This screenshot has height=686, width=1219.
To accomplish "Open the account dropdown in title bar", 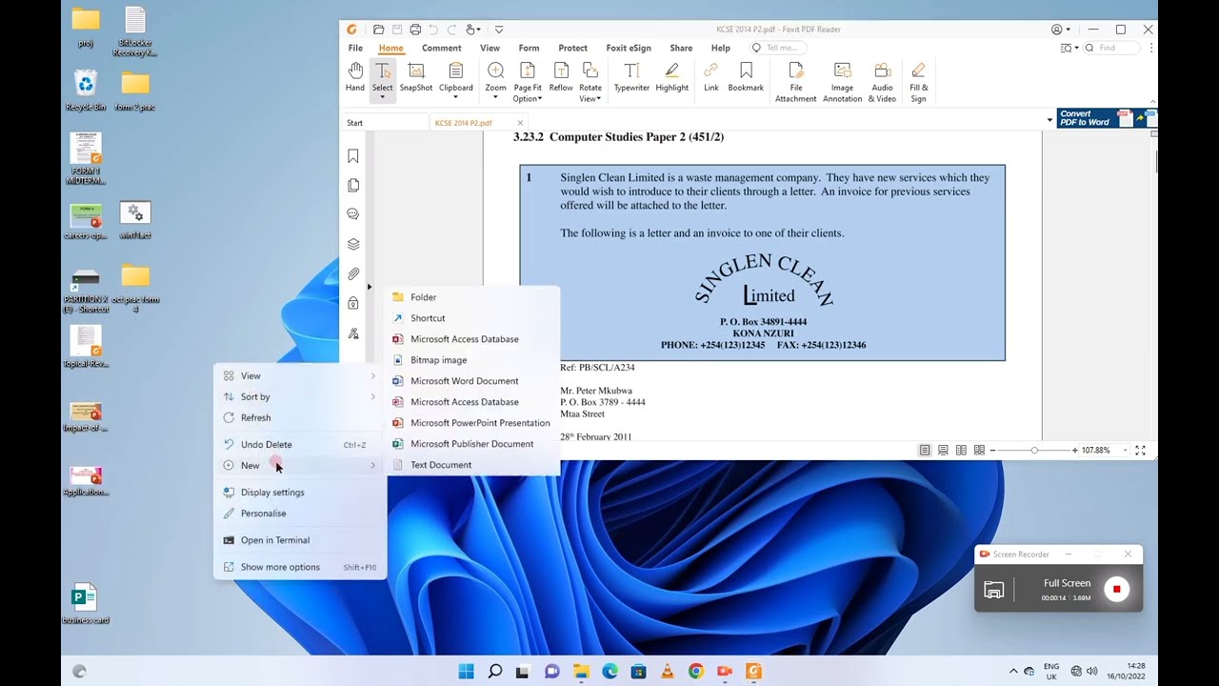I will 1061,30.
